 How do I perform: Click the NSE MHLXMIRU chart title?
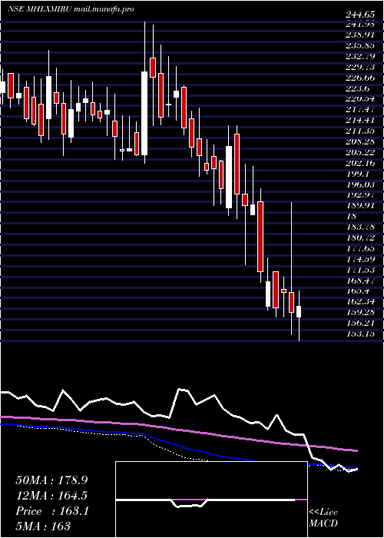coord(70,9)
